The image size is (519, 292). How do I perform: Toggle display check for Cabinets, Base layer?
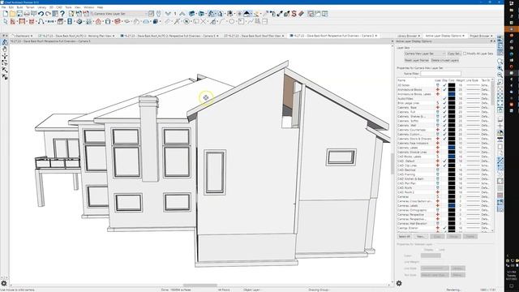(x=444, y=108)
